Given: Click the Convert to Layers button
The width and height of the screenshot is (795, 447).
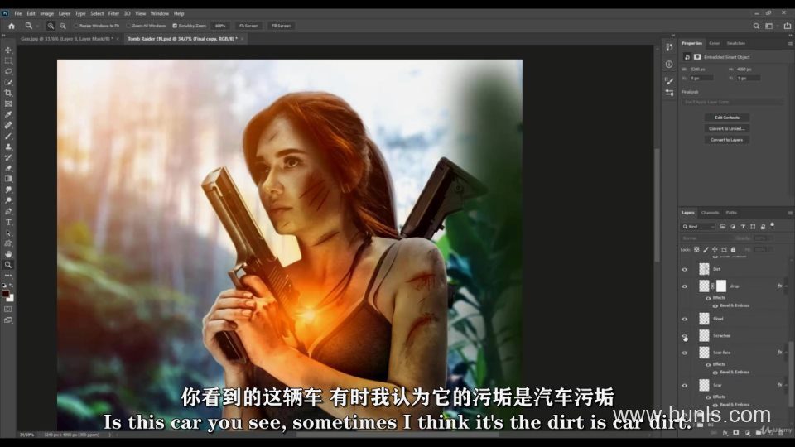Looking at the screenshot, I should click(726, 140).
